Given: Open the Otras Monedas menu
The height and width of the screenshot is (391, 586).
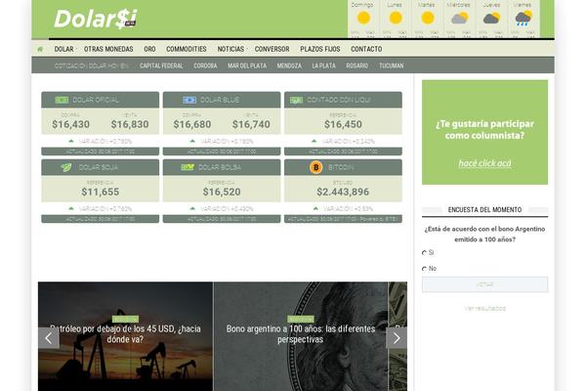Looking at the screenshot, I should [x=108, y=49].
